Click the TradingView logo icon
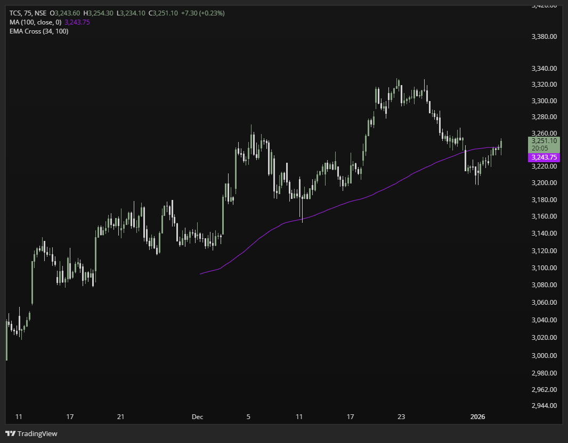 [10, 433]
